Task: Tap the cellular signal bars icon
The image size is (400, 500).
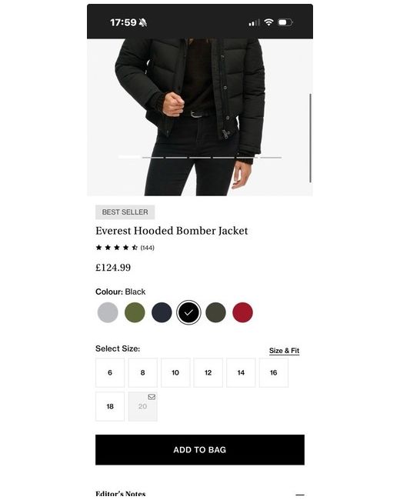Action: point(254,22)
